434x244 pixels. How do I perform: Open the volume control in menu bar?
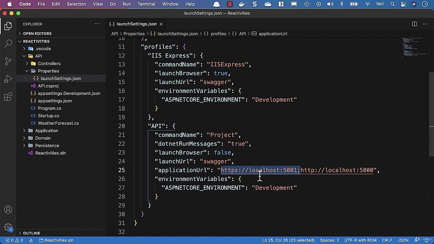point(330,4)
